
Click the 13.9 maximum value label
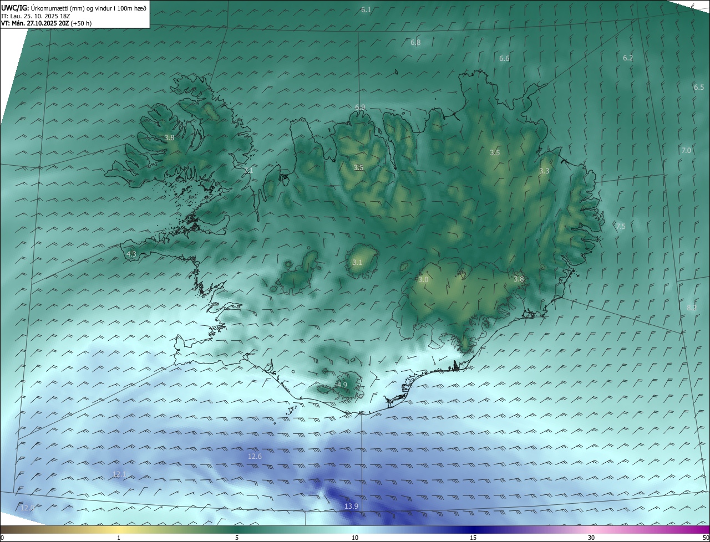[351, 507]
